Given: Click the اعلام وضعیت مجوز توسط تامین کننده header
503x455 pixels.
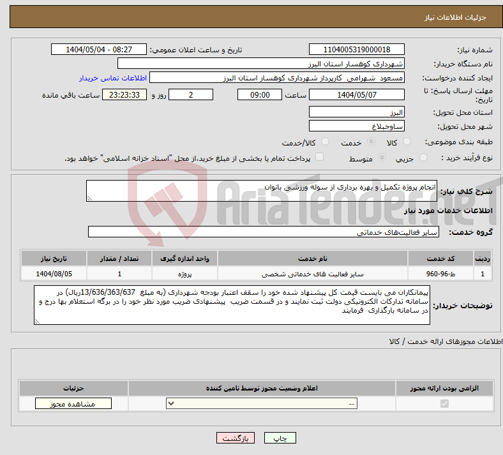Looking at the screenshot, I should [262, 388].
